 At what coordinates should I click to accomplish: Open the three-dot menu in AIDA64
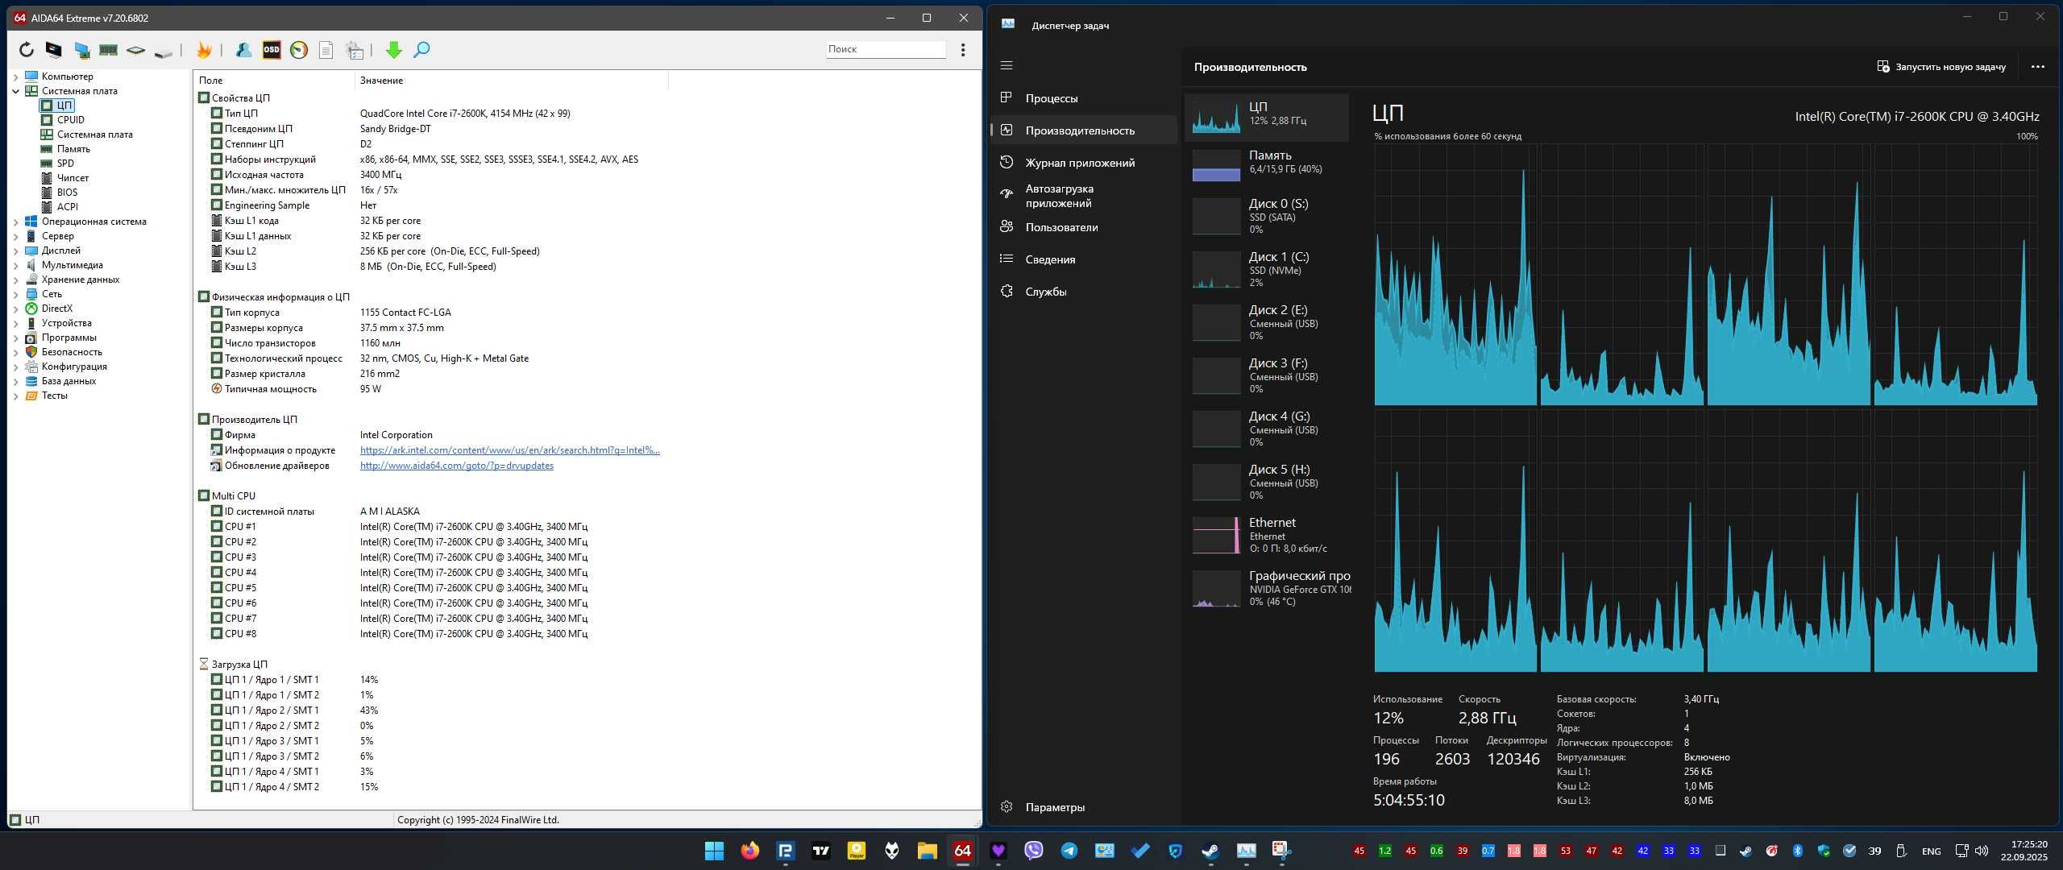962,50
